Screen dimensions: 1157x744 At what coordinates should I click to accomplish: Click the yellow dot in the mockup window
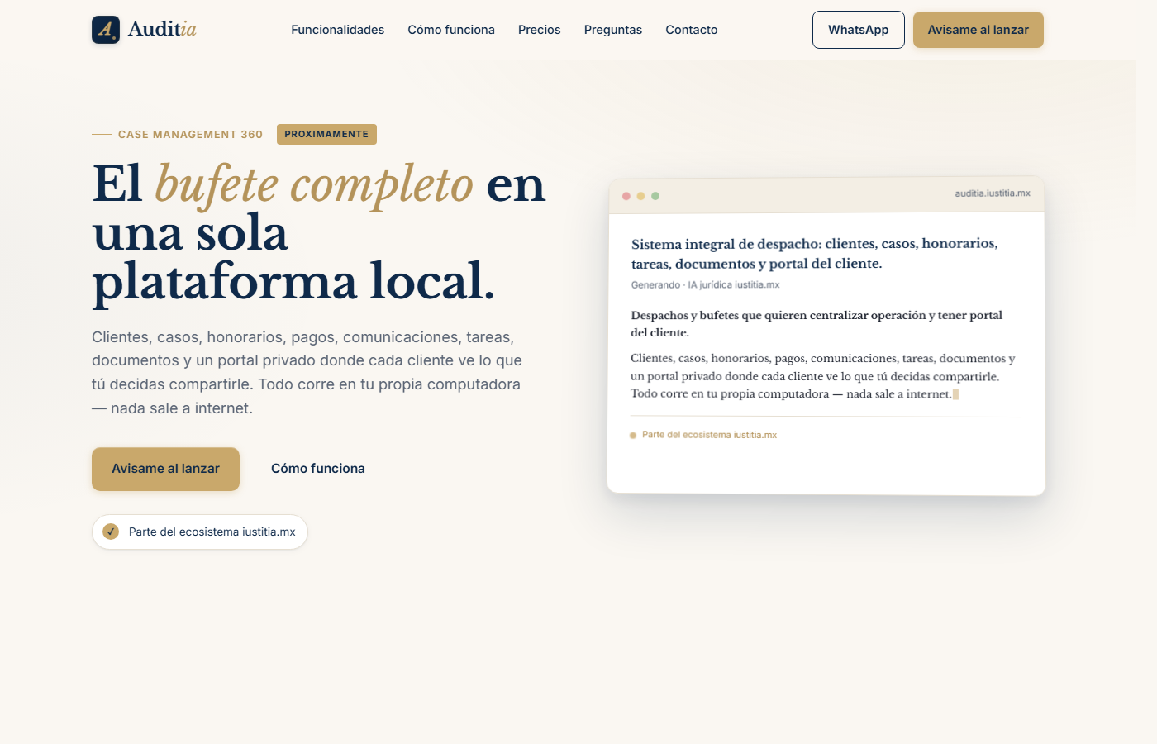(x=641, y=196)
